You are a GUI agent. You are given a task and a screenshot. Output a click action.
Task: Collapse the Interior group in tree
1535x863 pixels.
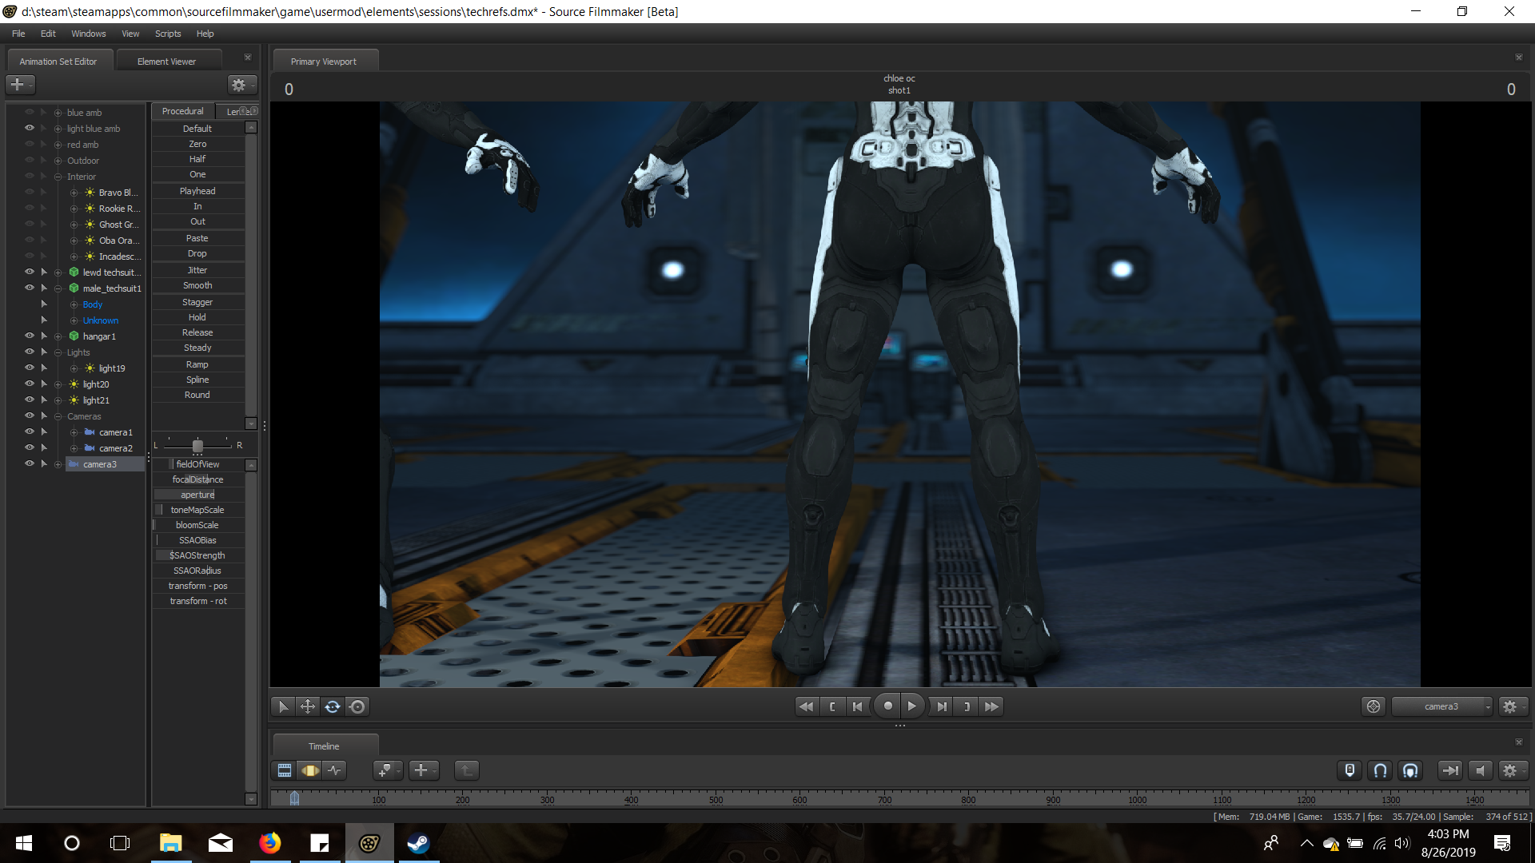click(x=58, y=177)
